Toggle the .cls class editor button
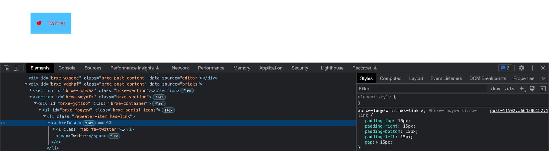 509,89
